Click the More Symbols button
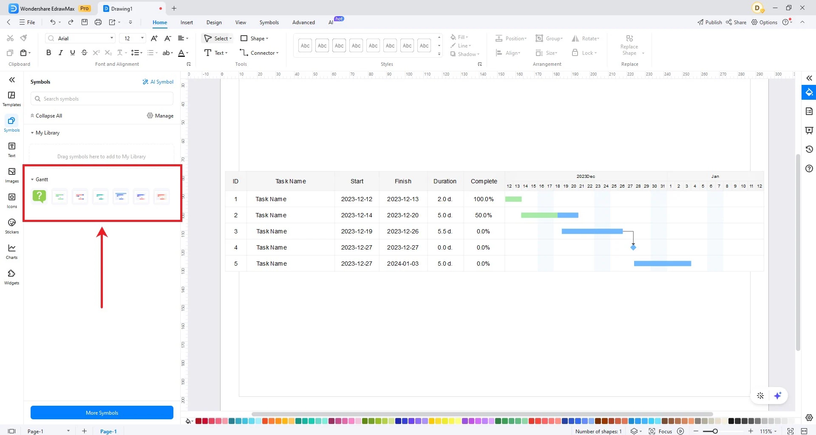This screenshot has width=816, height=435. tap(102, 412)
